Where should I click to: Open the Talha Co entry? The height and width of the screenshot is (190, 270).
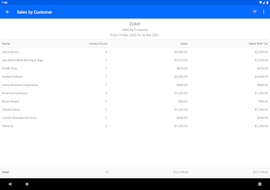(x=135, y=126)
